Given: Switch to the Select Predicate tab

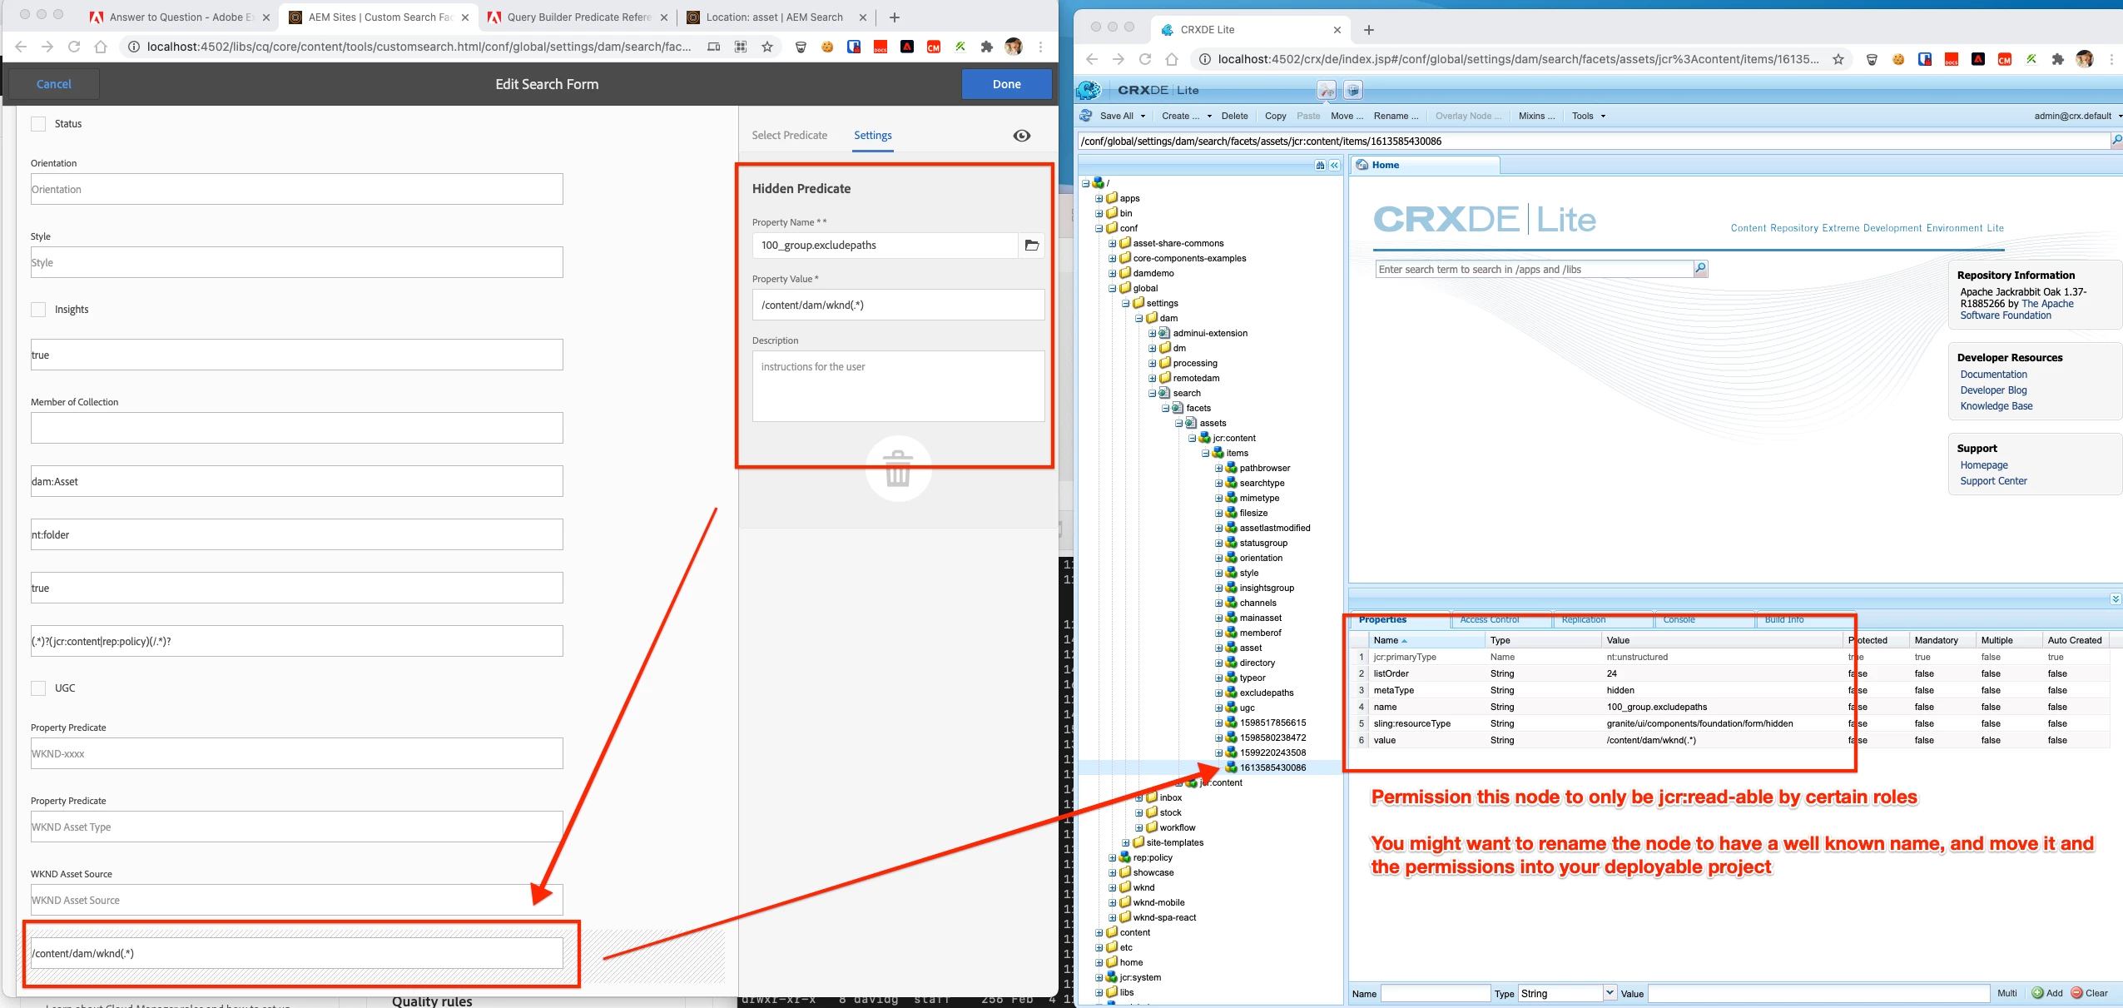Looking at the screenshot, I should 789,136.
